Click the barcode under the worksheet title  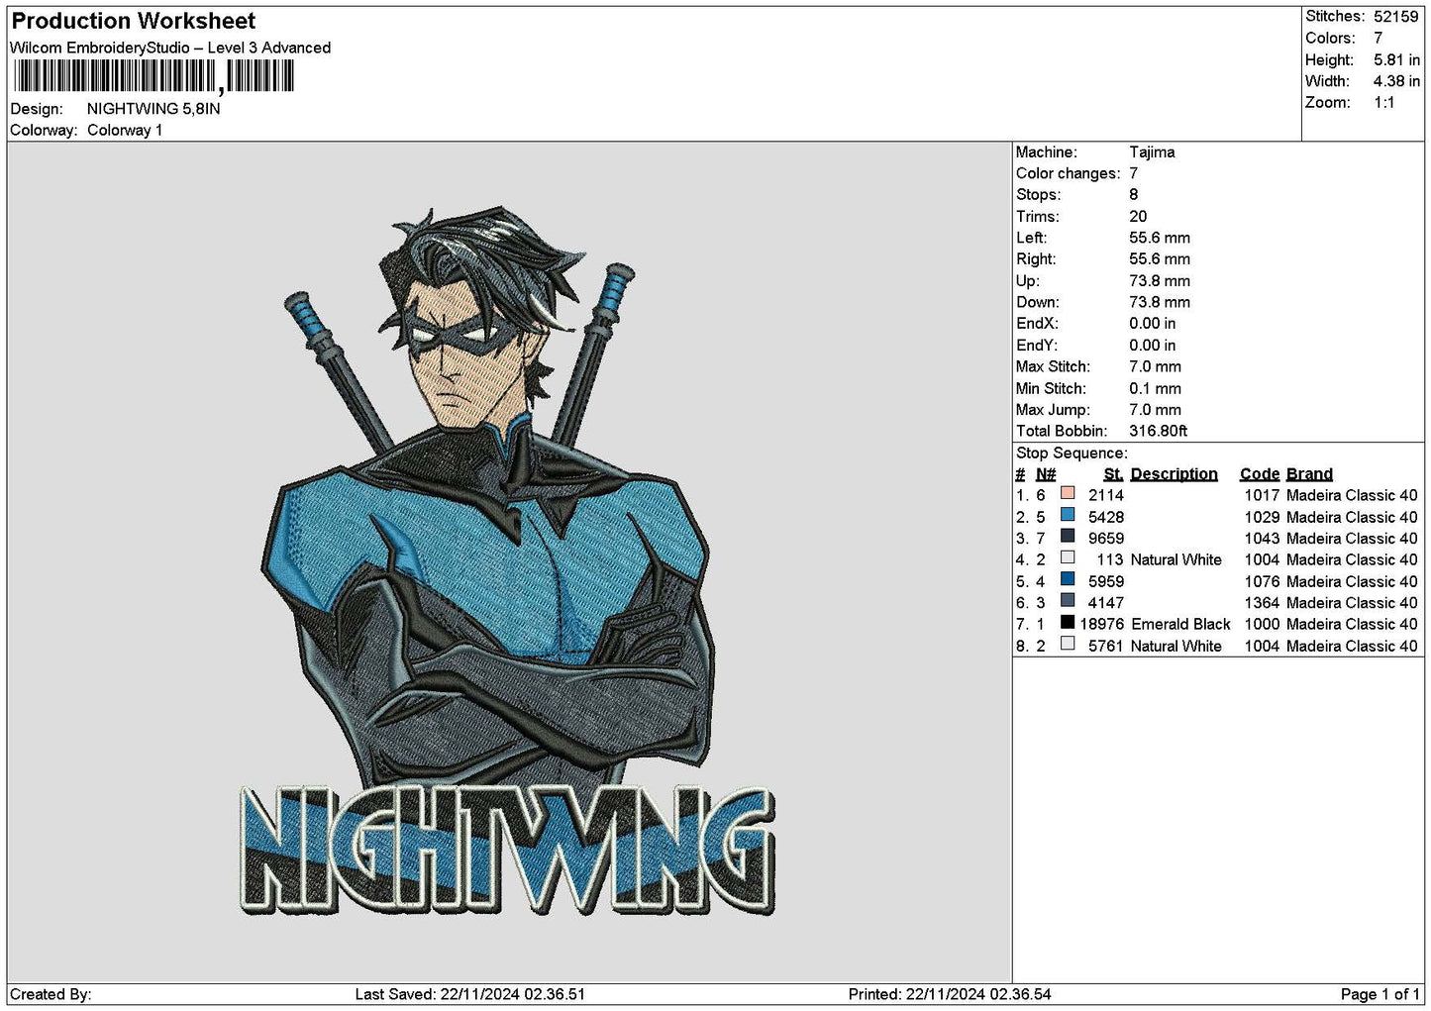(x=153, y=76)
